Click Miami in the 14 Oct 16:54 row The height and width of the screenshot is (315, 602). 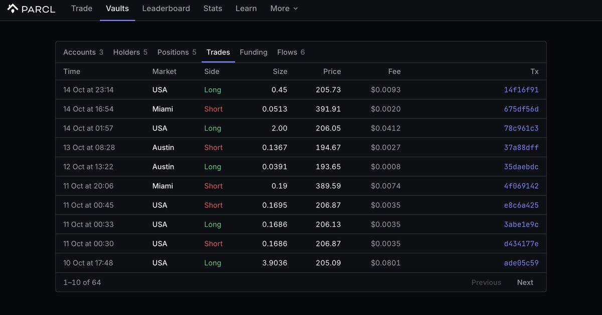[x=163, y=109]
